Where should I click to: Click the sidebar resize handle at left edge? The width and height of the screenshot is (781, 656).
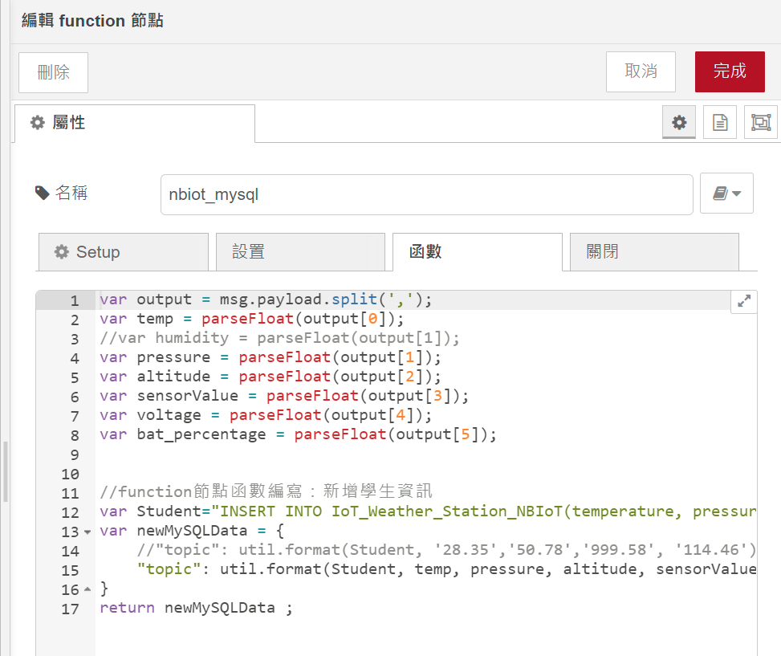point(5,471)
